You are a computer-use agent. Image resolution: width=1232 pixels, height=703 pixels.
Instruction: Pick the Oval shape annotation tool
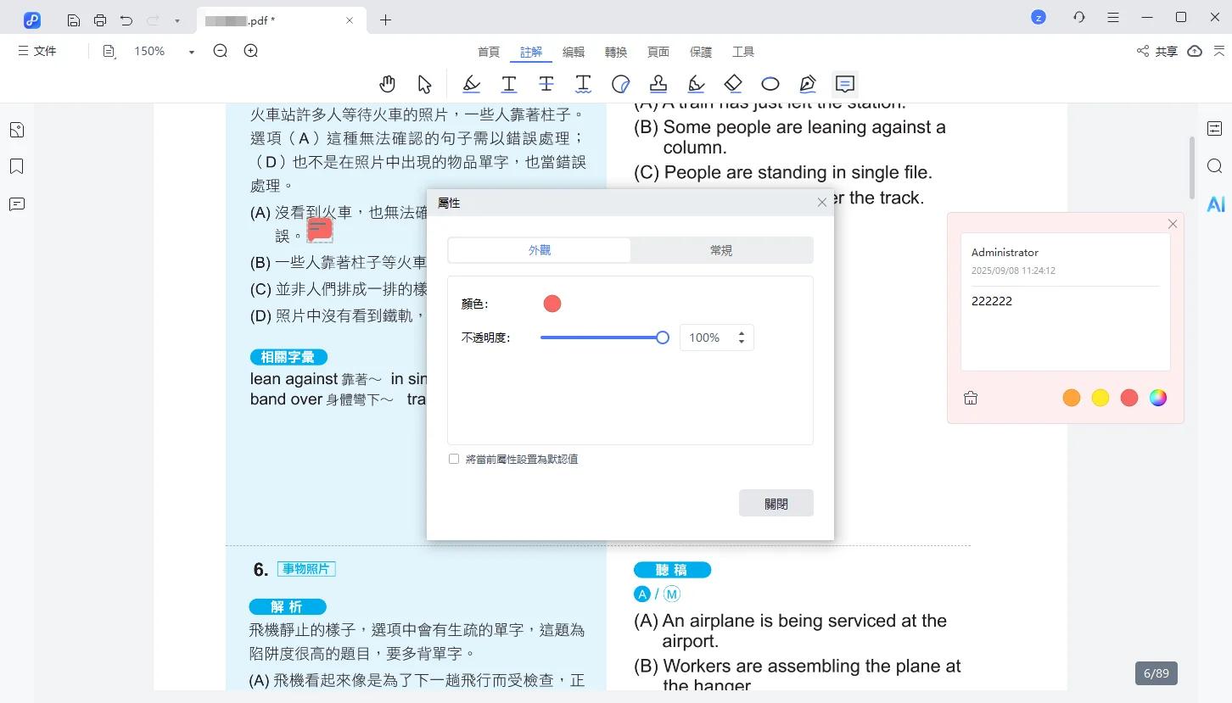pyautogui.click(x=770, y=83)
